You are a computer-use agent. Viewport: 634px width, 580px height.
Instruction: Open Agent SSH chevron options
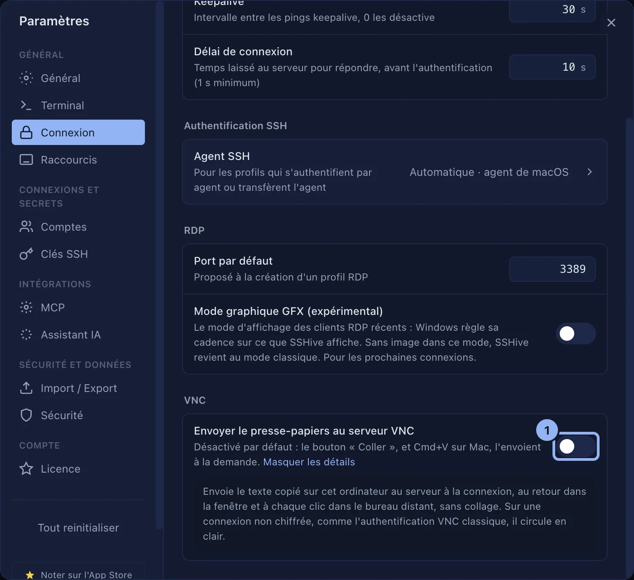[590, 172]
